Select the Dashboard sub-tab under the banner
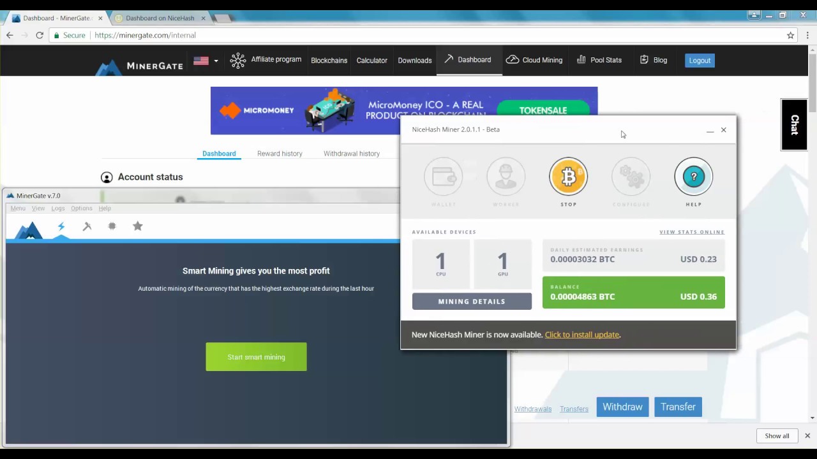The width and height of the screenshot is (817, 459). (x=219, y=154)
